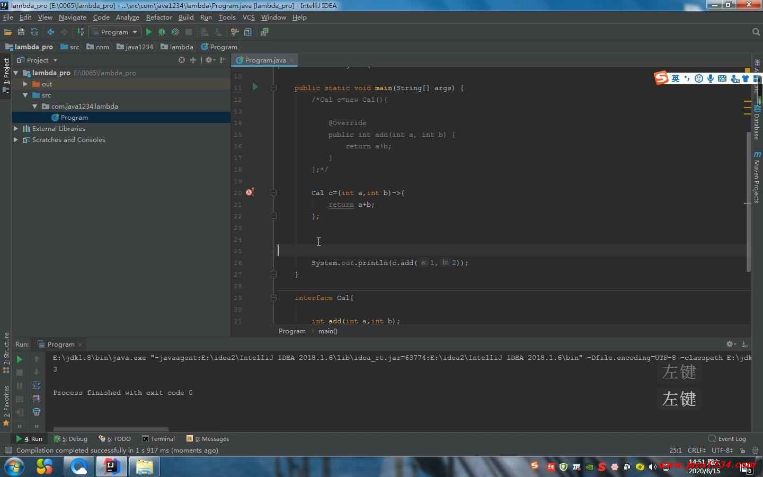
Task: Fold the main method at line 11
Action: pos(273,87)
